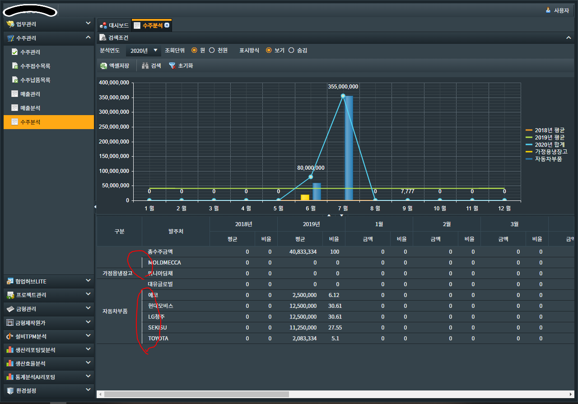Click the 수주관리 section icon in sidebar

coord(10,38)
